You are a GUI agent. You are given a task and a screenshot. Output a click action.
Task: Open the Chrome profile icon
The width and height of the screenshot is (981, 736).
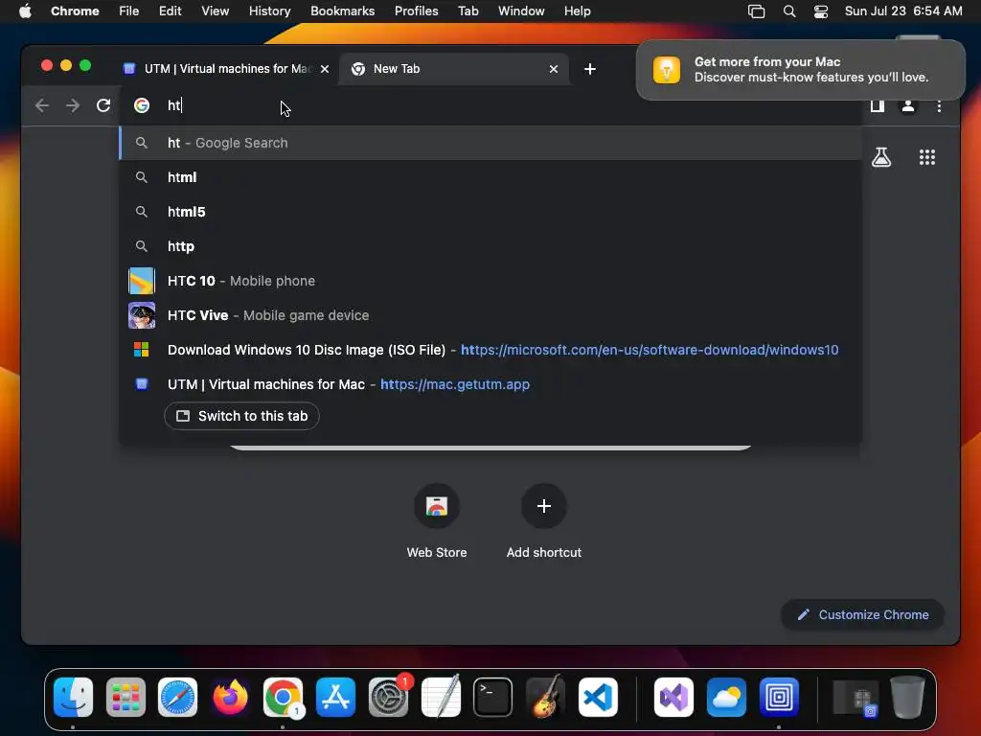(908, 106)
